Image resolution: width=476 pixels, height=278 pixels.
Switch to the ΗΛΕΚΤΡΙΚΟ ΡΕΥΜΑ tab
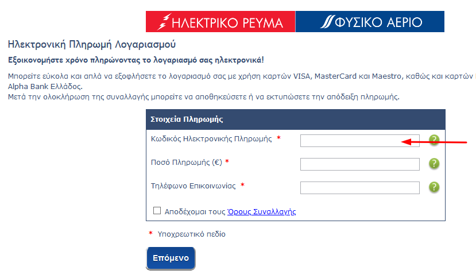[220, 22]
